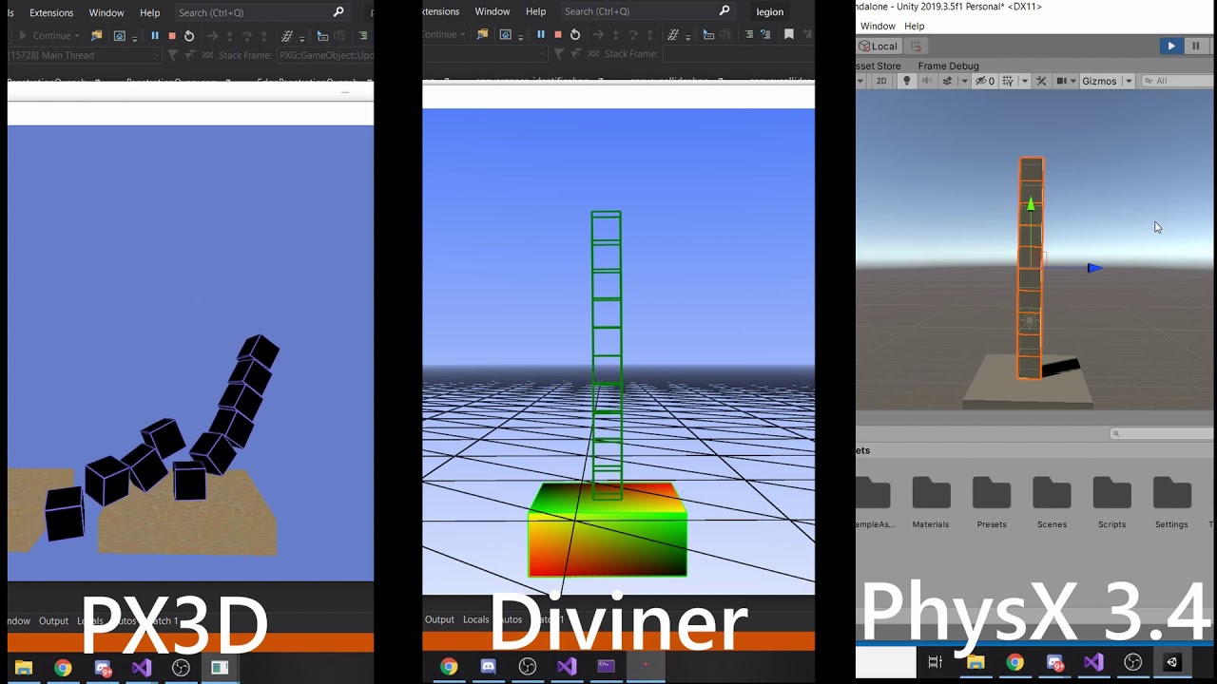
Task: Open Find in Files in Diviner window
Action: click(x=482, y=34)
